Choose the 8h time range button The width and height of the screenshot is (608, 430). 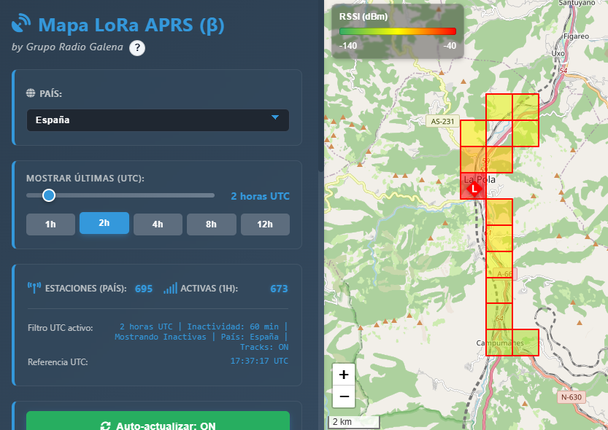coord(211,224)
